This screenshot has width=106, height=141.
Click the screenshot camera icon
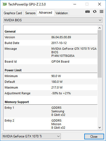point(88,11)
